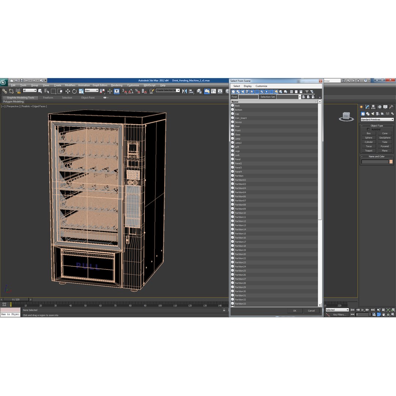Viewport: 396px width, 396px height.
Task: Click the Cancel button in dialog
Action: pos(311,311)
